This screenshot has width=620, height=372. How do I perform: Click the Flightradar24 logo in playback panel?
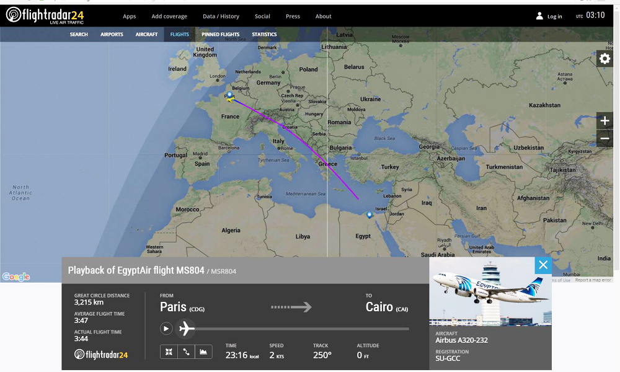click(x=101, y=354)
